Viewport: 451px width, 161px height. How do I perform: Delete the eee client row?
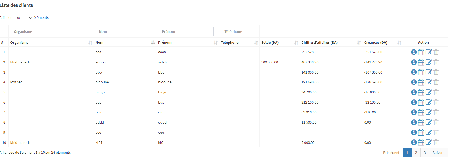(436, 133)
